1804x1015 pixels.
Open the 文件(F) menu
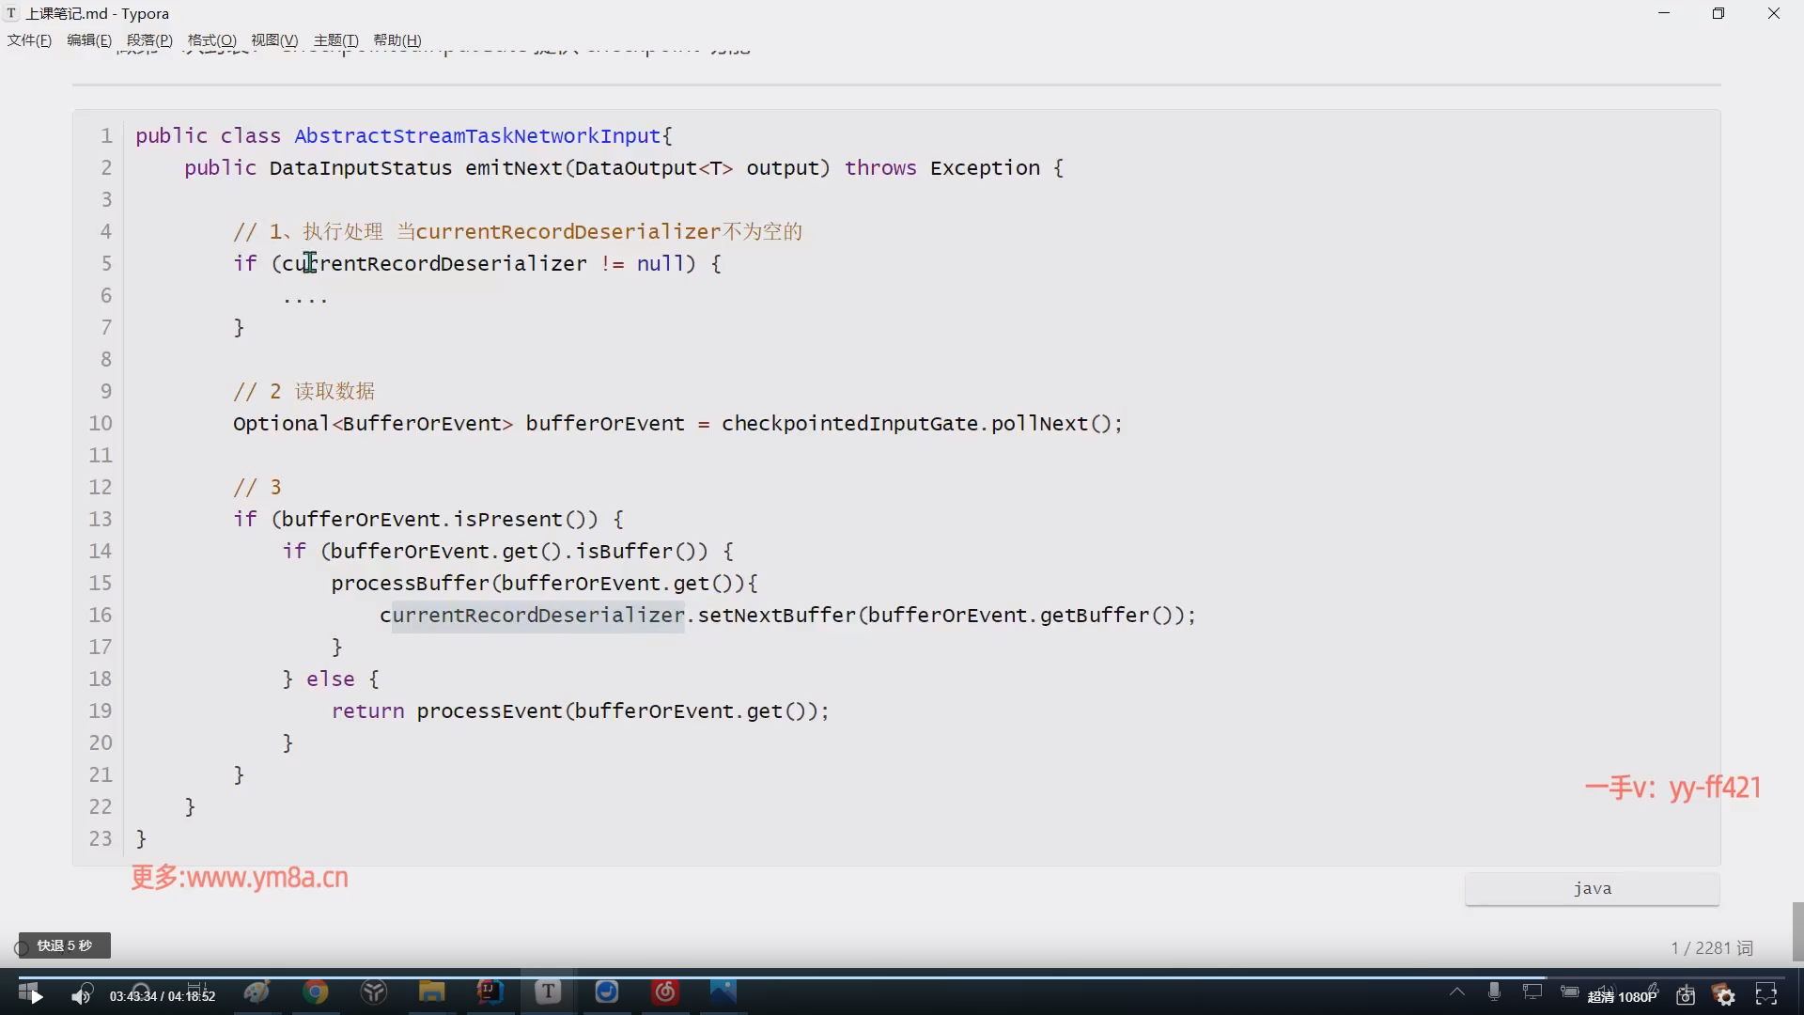29,40
